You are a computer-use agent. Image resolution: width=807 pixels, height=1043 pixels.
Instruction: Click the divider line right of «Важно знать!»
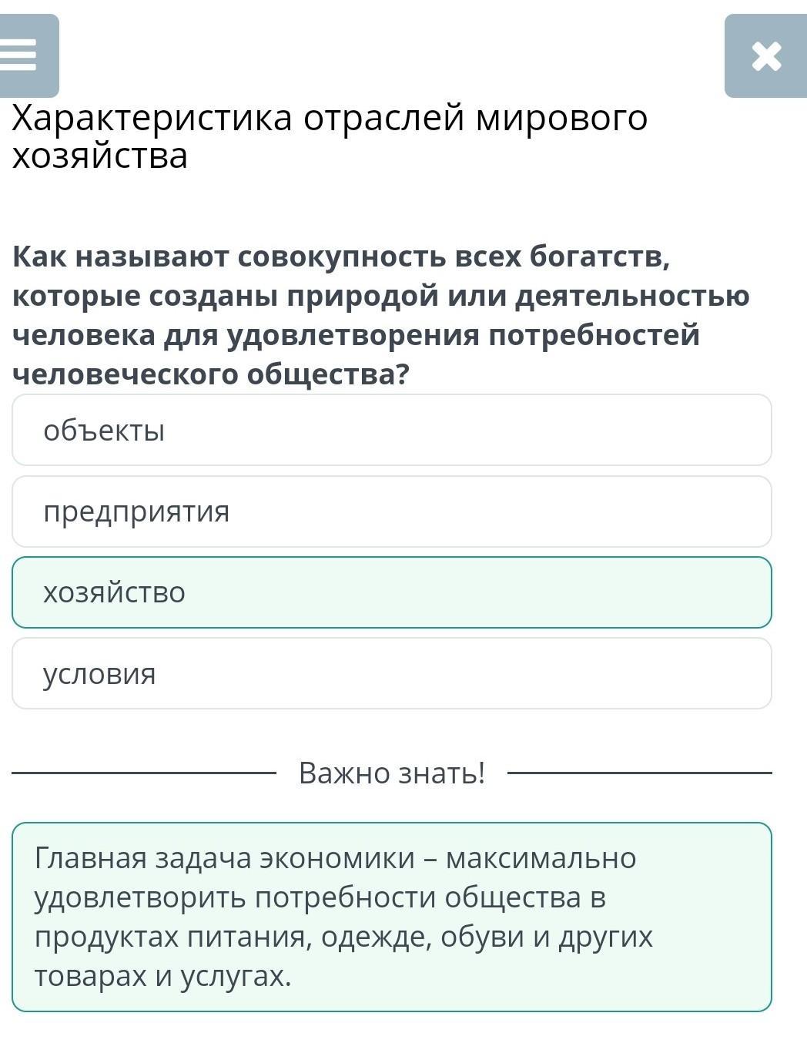639,772
